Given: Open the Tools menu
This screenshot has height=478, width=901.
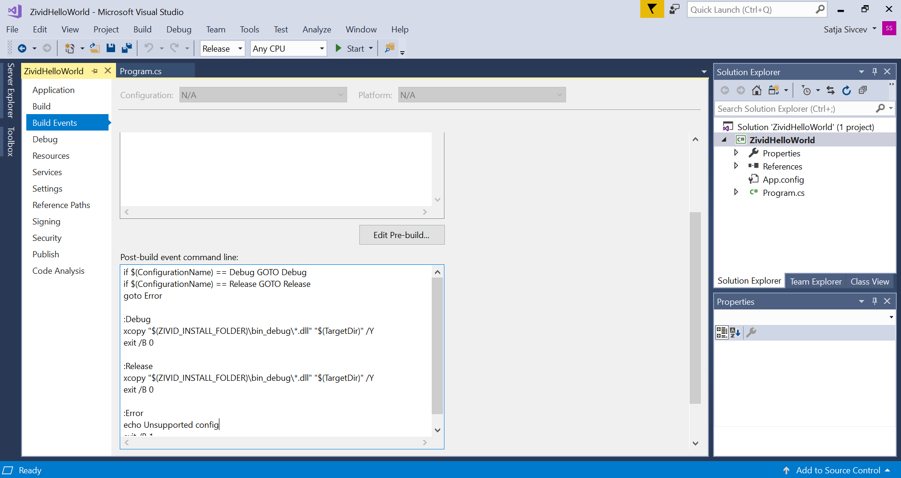Looking at the screenshot, I should [x=249, y=29].
